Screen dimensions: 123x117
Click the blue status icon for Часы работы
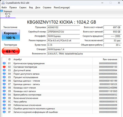4,102
